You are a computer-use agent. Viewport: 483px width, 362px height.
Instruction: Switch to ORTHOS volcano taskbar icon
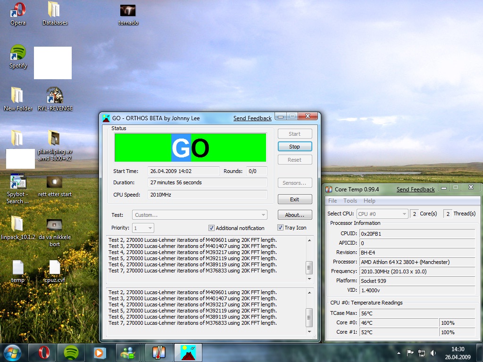tap(188, 353)
